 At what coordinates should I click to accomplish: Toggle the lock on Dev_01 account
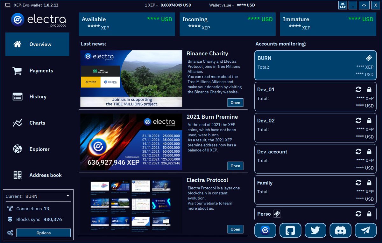[369, 89]
